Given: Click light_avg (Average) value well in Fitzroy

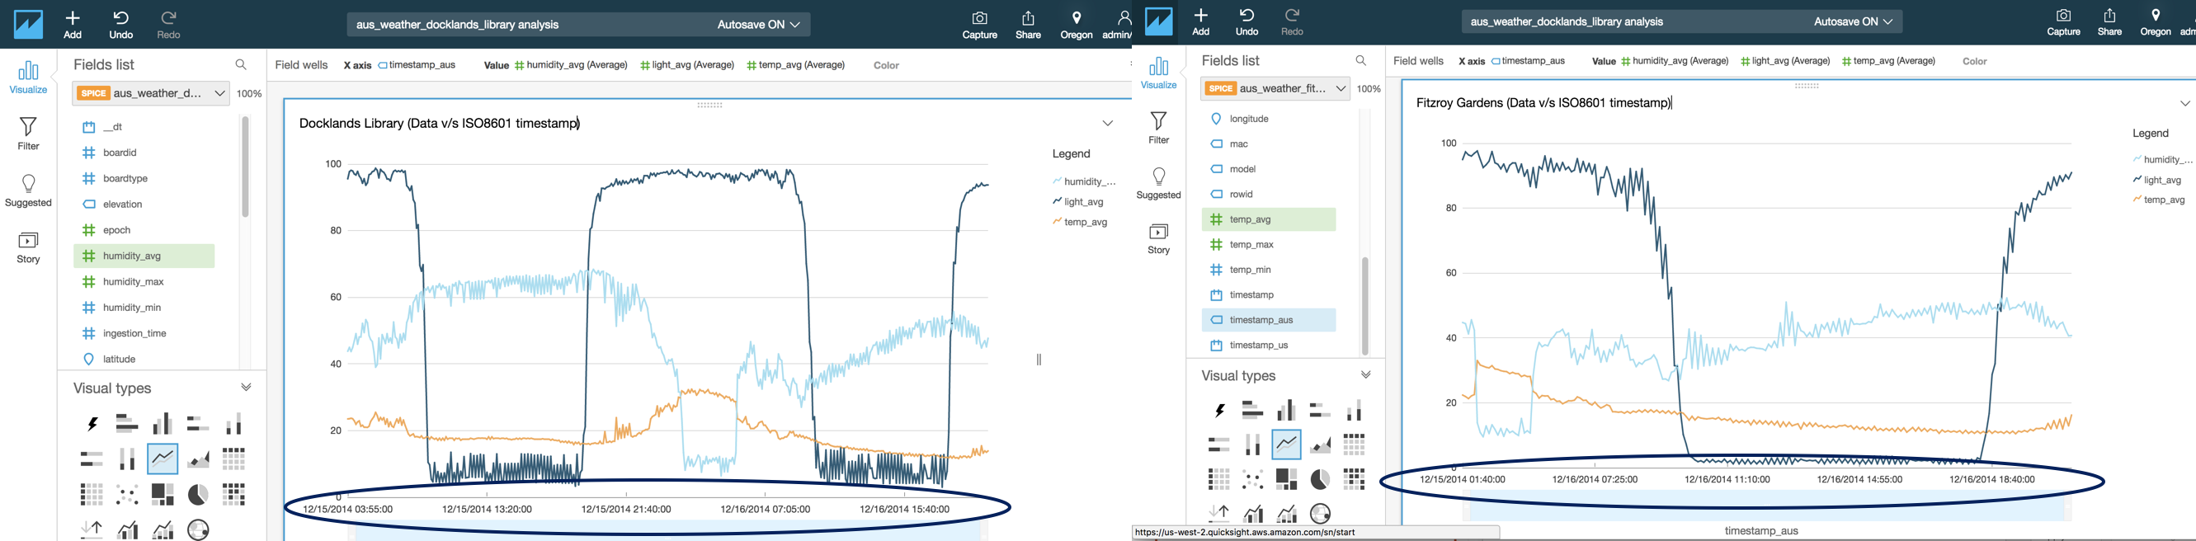Looking at the screenshot, I should [1785, 61].
